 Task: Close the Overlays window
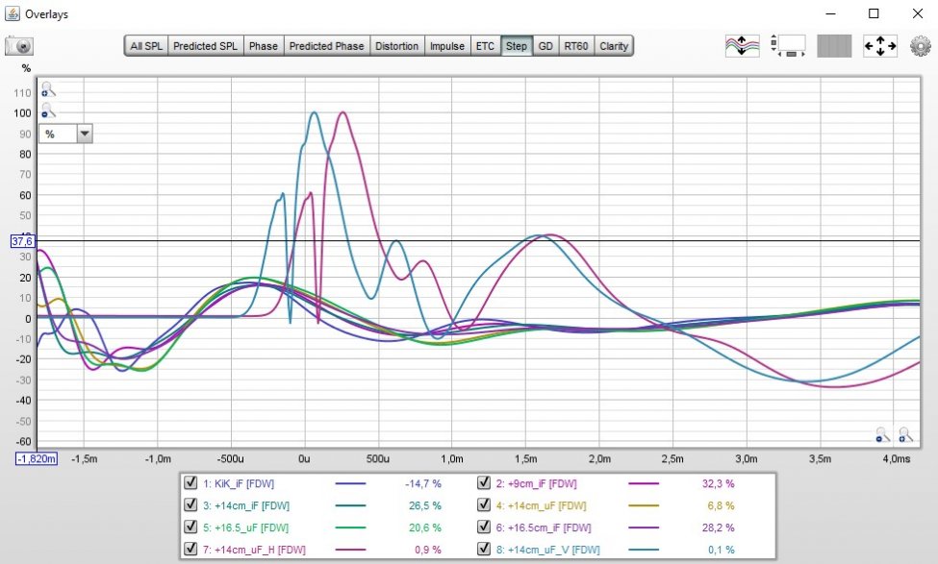click(x=918, y=13)
